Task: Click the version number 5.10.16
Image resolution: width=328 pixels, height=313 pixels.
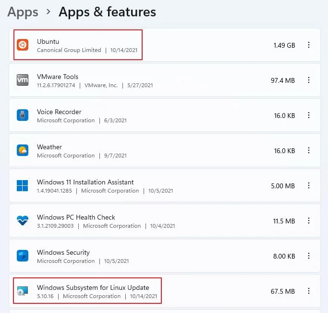Action: [x=45, y=296]
